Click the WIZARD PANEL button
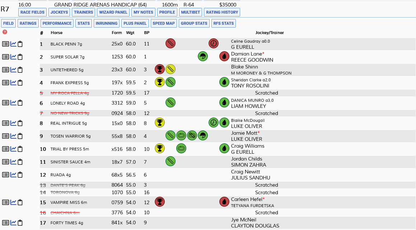Image resolution: width=416 pixels, height=230 pixels. click(x=113, y=12)
